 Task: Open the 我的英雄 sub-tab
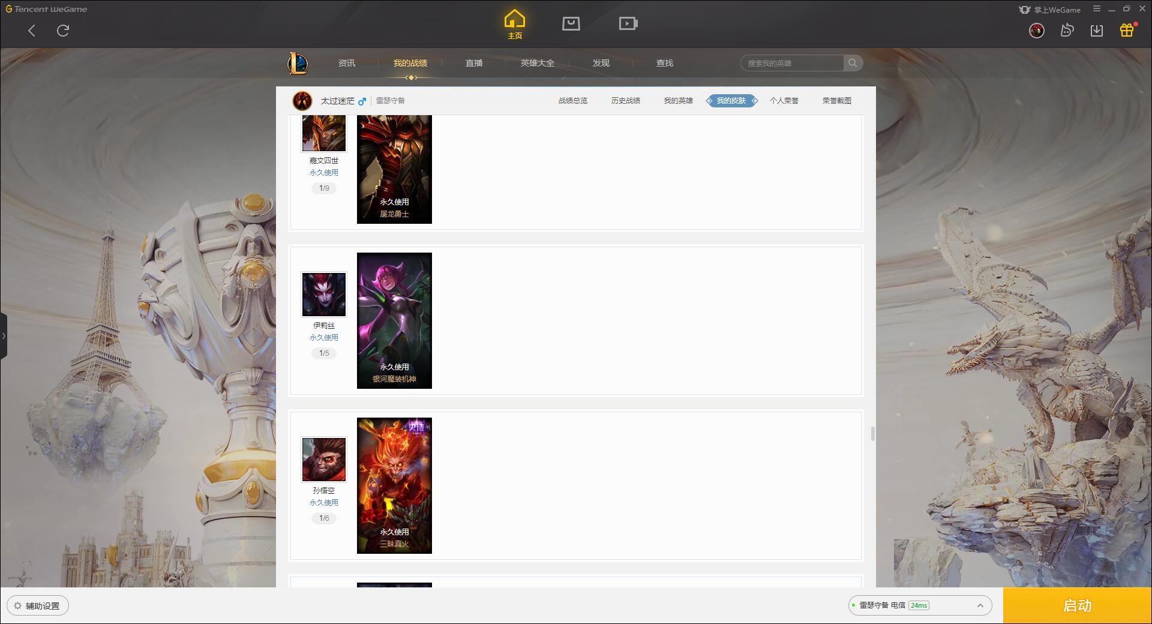pyautogui.click(x=679, y=101)
